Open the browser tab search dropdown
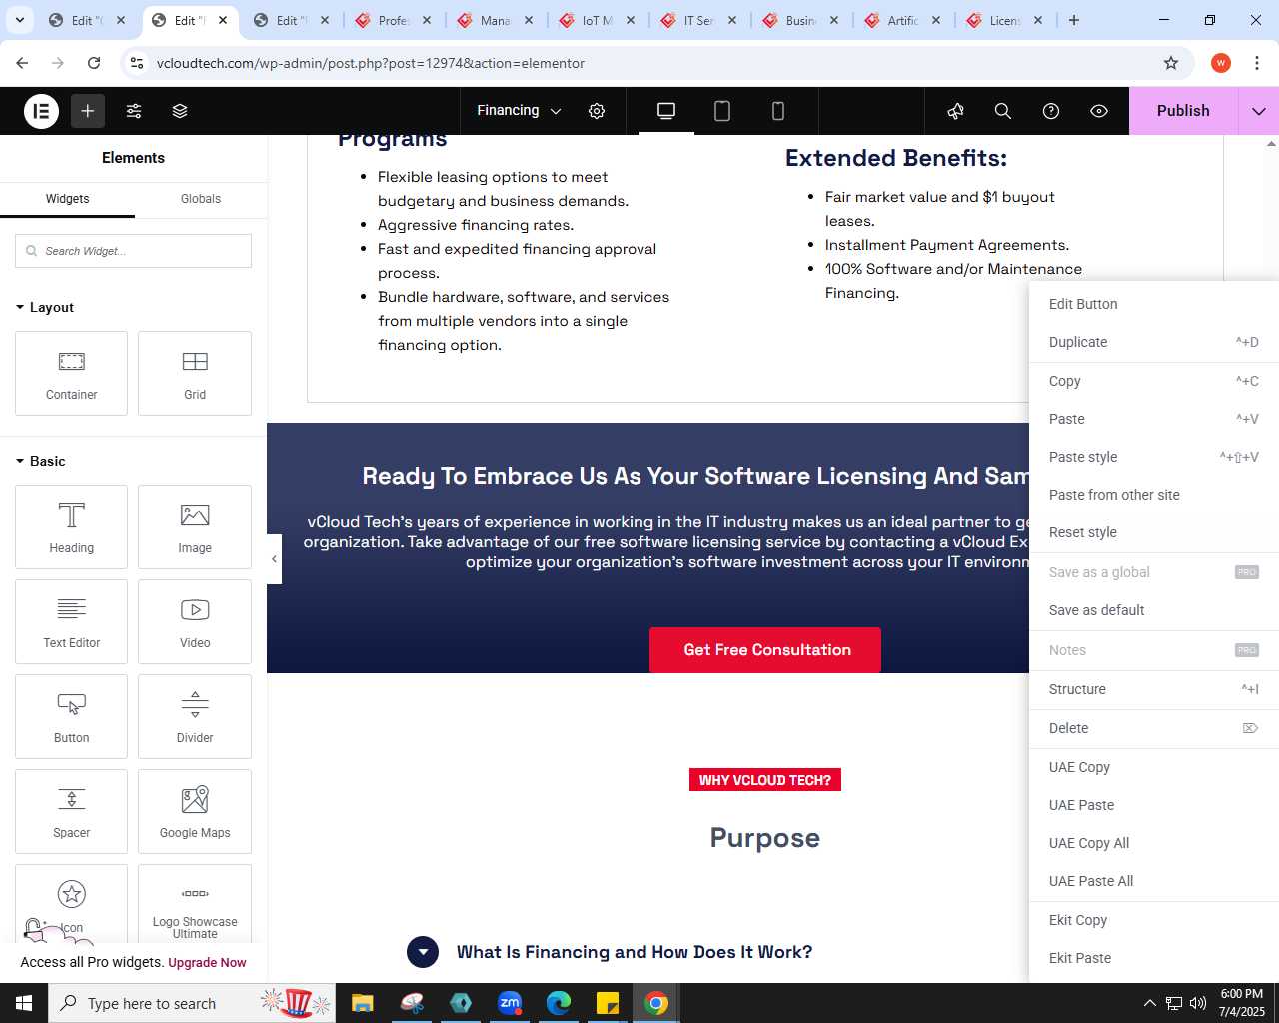The height and width of the screenshot is (1023, 1279). point(20,20)
